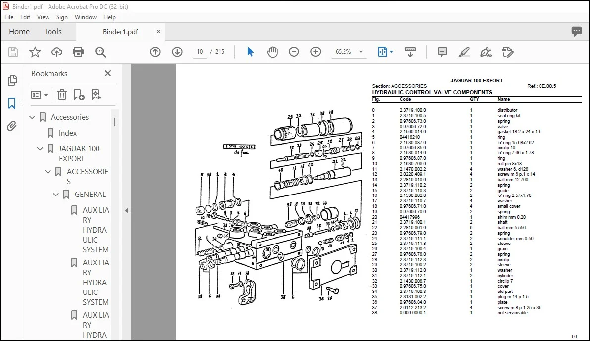This screenshot has height=341, width=590.
Task: Click the upload to cloud icon
Action: tap(57, 52)
